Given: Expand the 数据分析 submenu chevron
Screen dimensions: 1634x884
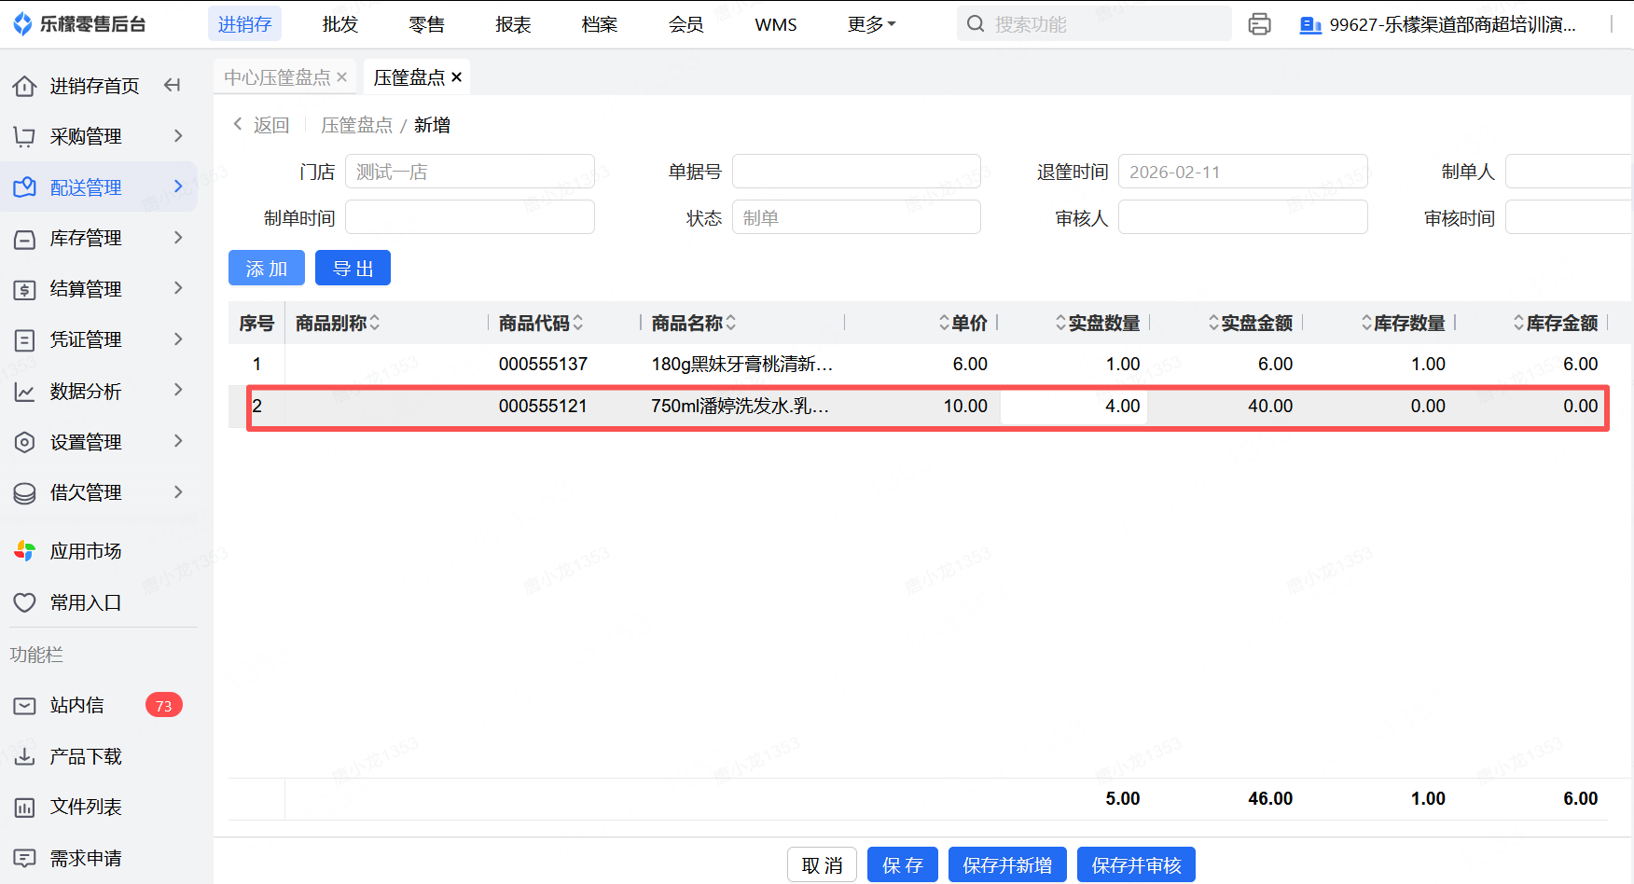Looking at the screenshot, I should 178,390.
